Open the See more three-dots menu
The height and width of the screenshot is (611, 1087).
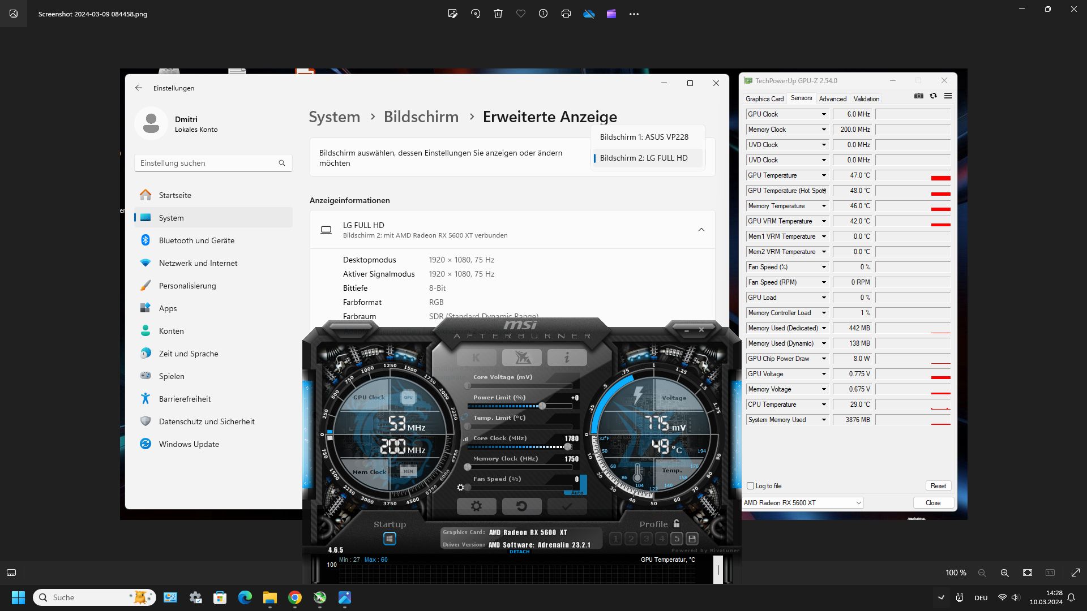click(x=634, y=14)
